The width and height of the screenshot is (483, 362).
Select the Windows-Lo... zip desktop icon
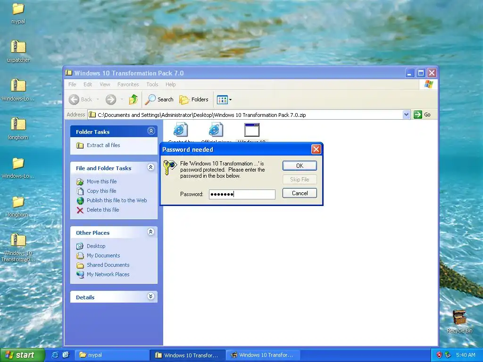[18, 90]
